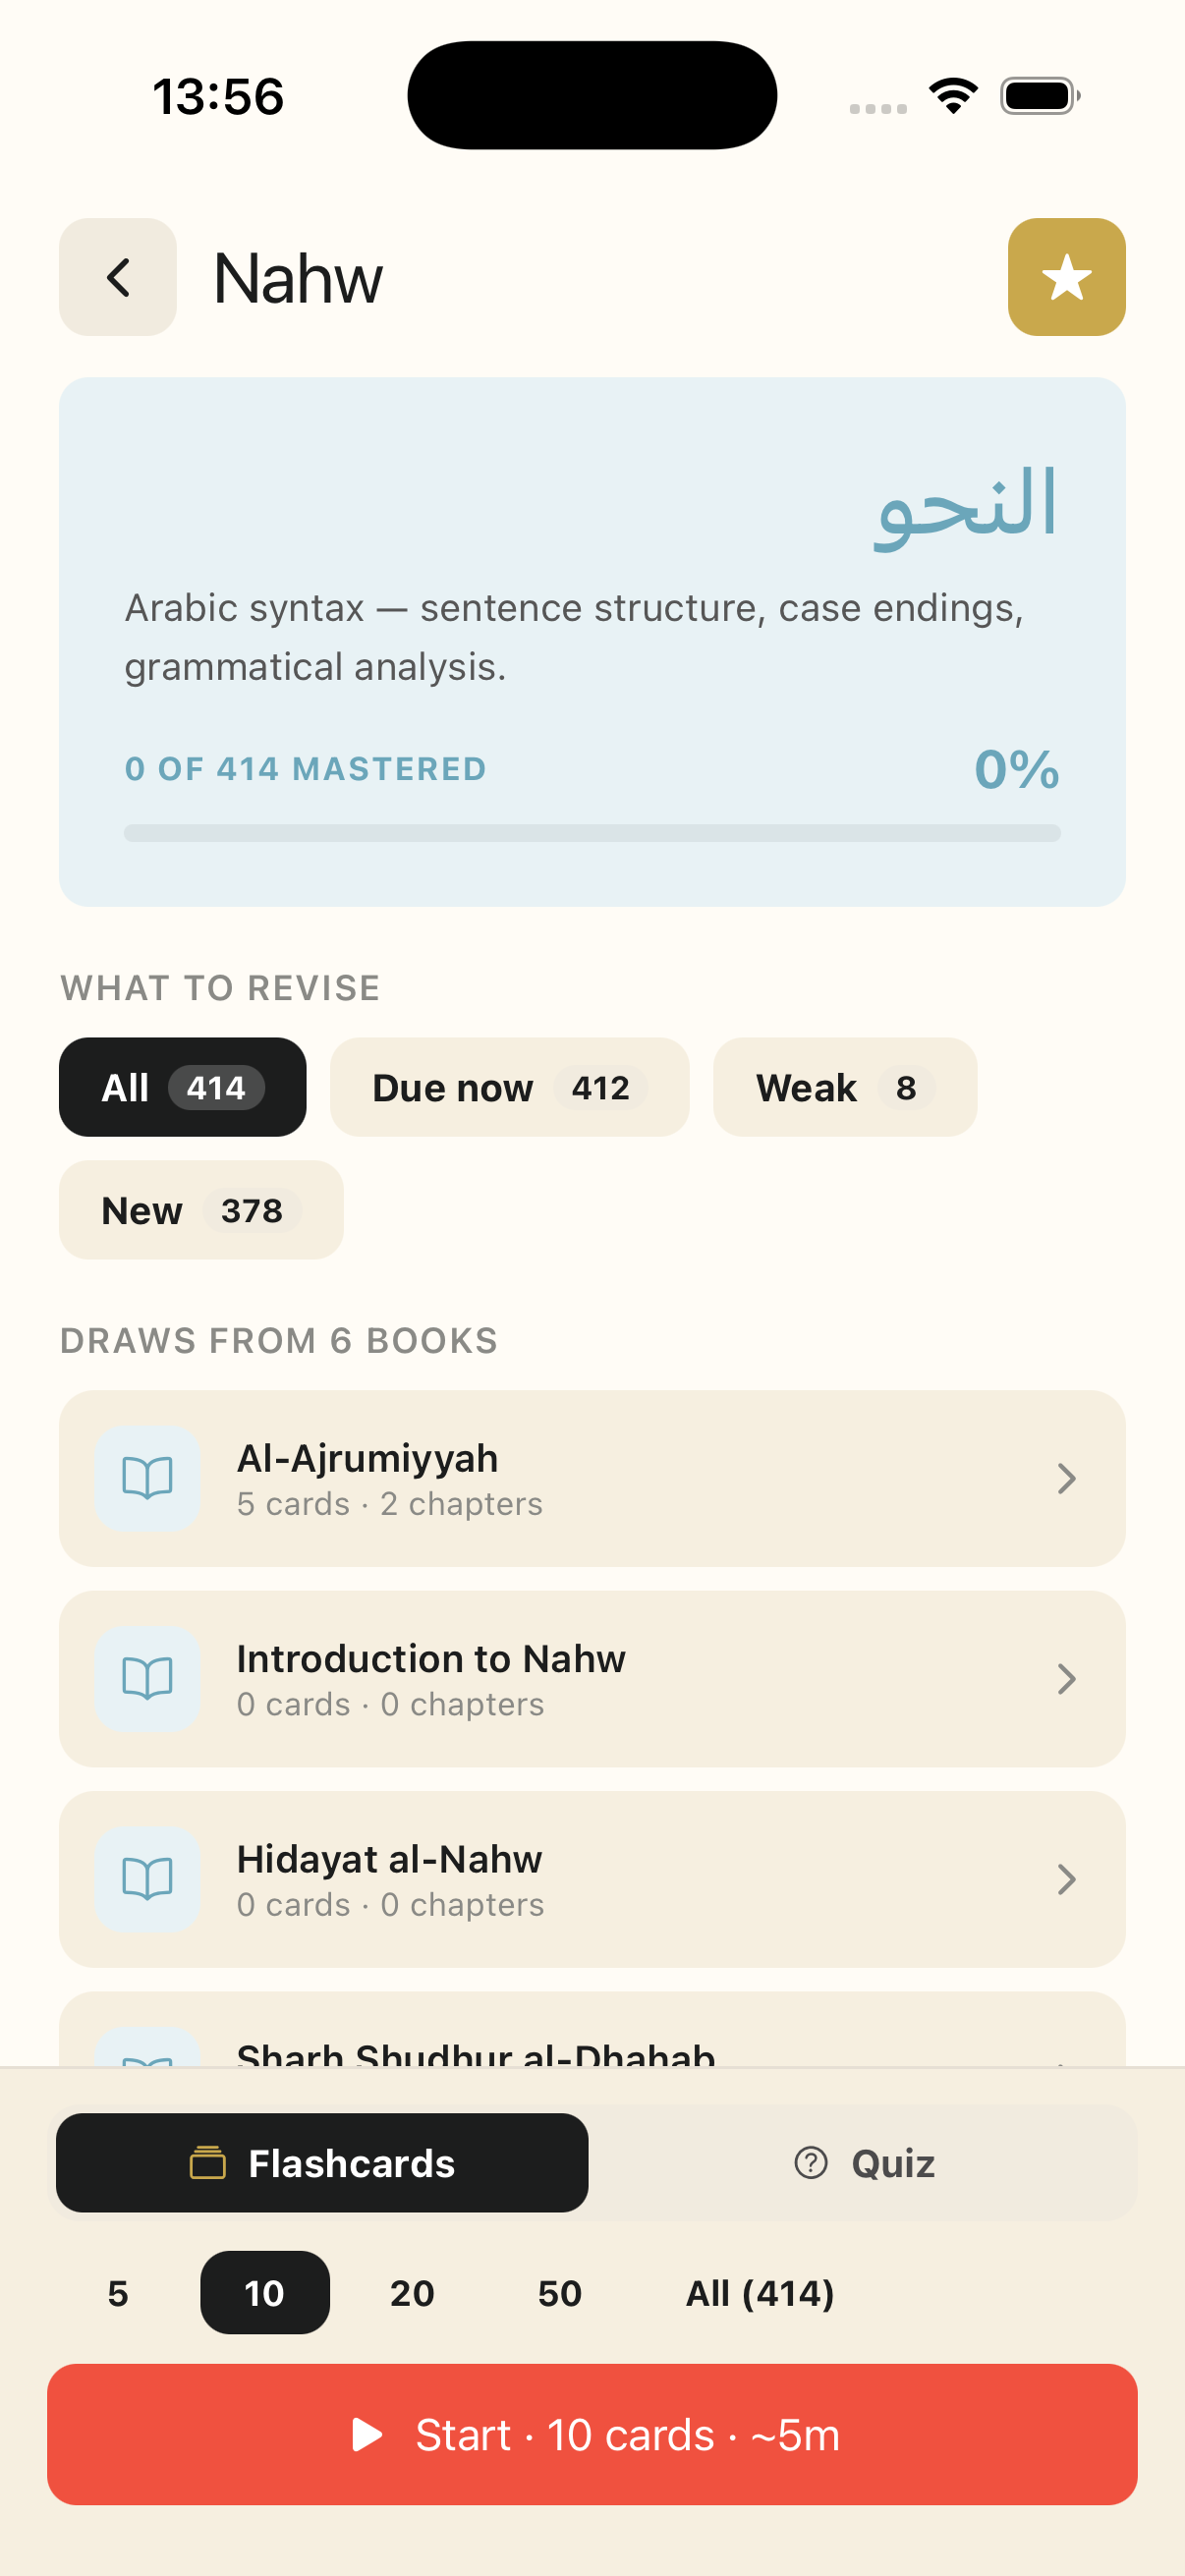
Task: Tap the Hidayat al-Nahw book icon
Action: click(147, 1878)
